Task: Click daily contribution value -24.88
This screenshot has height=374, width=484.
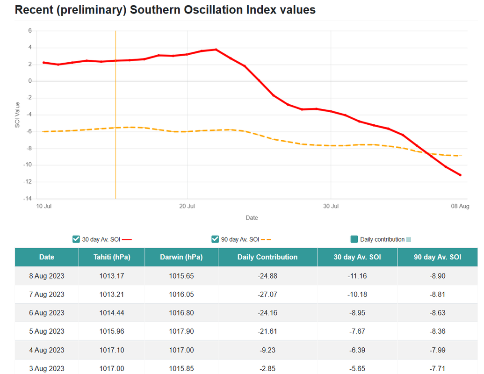Action: (267, 276)
